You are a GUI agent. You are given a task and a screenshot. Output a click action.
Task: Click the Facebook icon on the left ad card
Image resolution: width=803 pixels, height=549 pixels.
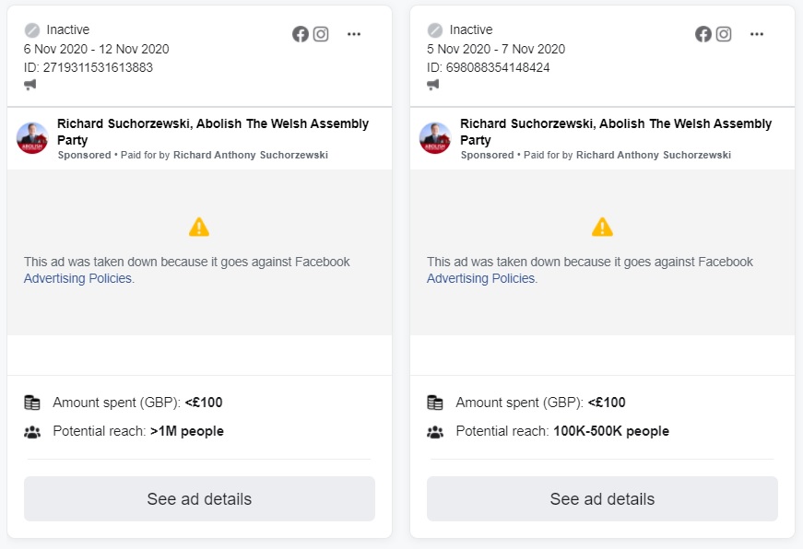(x=301, y=34)
